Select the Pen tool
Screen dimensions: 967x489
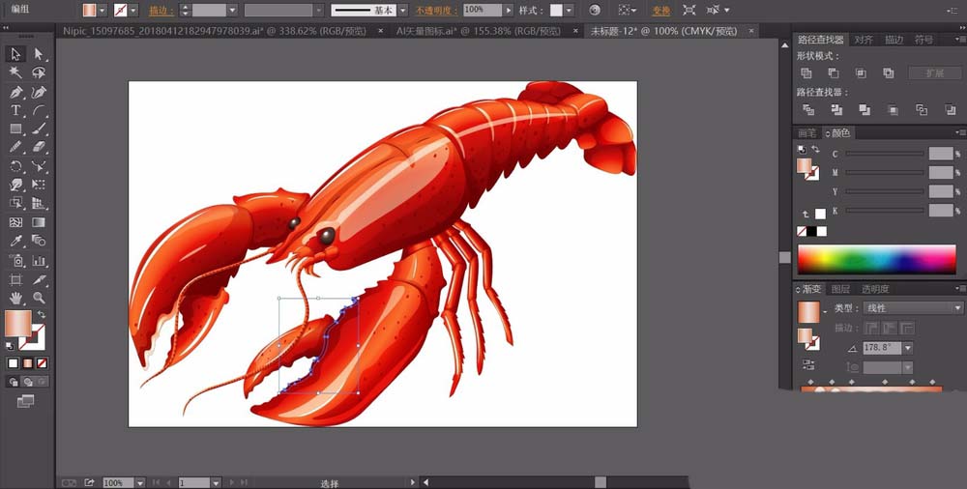click(15, 92)
